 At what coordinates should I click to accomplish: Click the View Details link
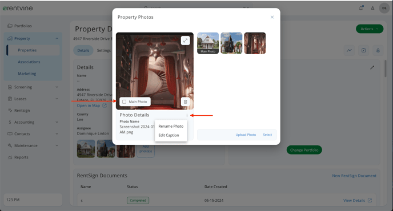354,201
